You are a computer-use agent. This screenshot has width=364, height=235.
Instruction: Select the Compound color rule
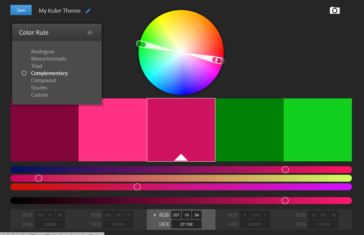tap(43, 81)
